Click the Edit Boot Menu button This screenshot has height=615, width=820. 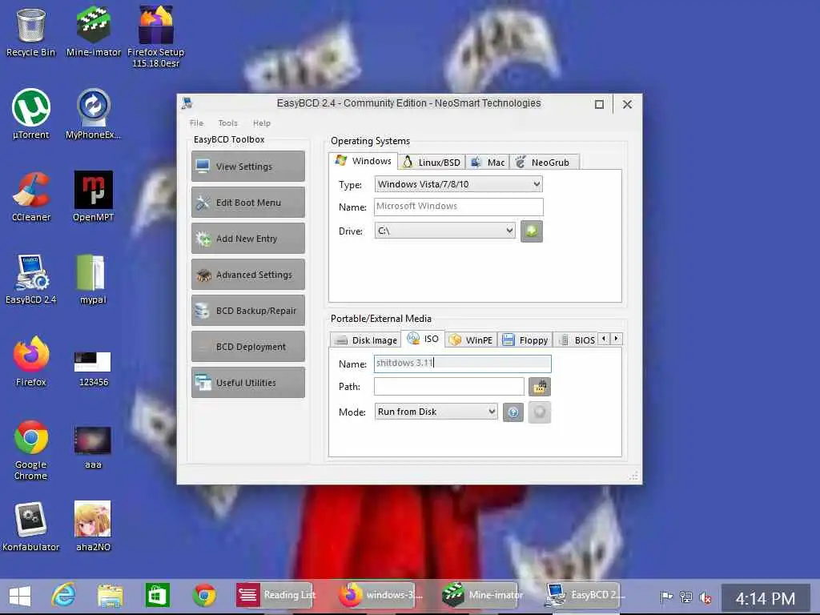(x=248, y=203)
